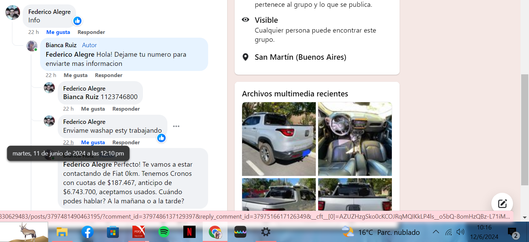
Task: Open Microsoft Store from the taskbar
Action: (113, 232)
